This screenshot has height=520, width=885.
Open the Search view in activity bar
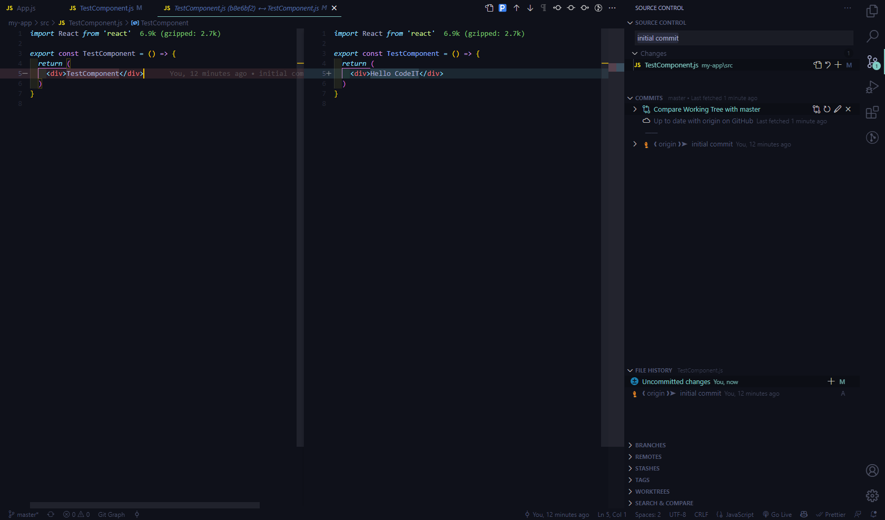click(x=872, y=36)
